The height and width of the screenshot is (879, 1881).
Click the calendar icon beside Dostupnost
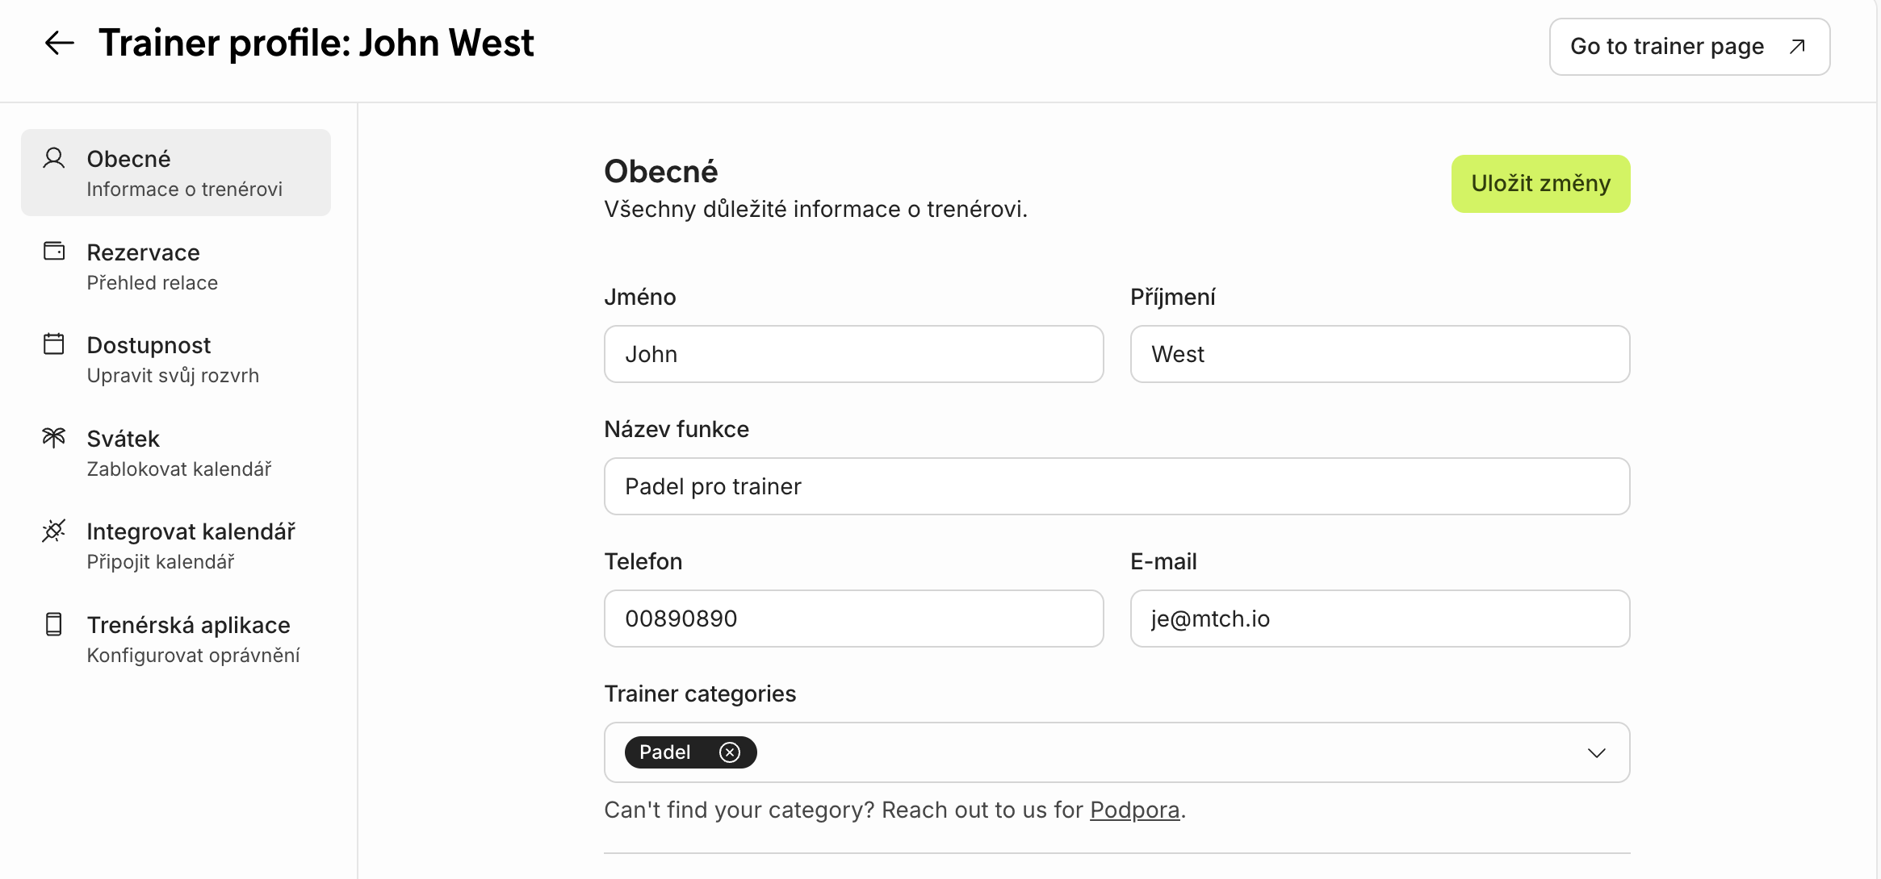click(x=54, y=344)
